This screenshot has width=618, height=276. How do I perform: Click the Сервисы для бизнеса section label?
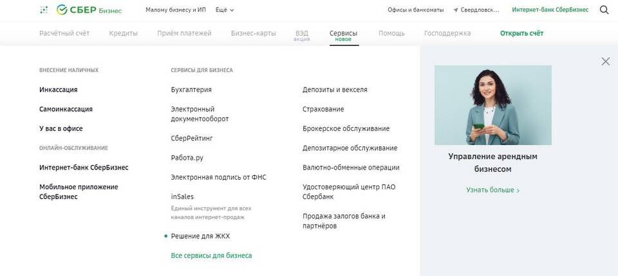tap(201, 71)
